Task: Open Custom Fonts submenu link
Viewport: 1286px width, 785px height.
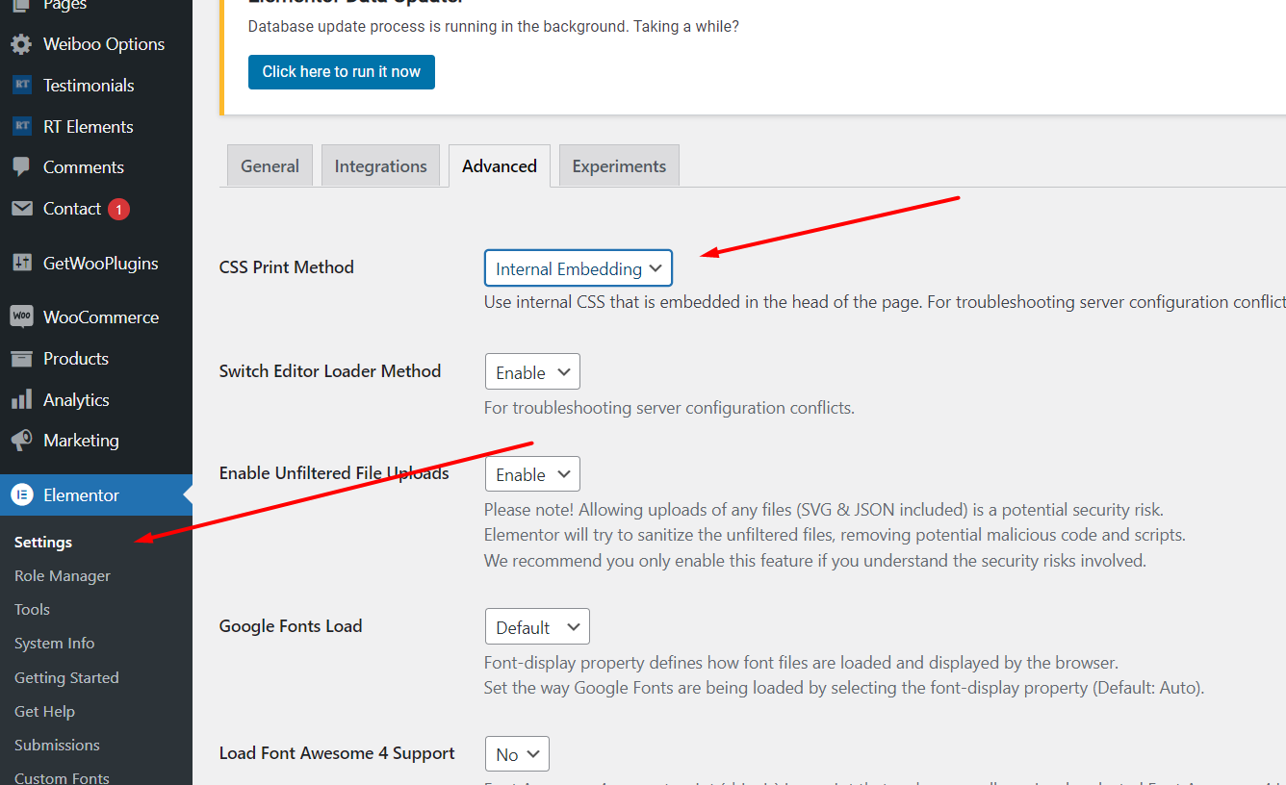Action: click(x=62, y=777)
